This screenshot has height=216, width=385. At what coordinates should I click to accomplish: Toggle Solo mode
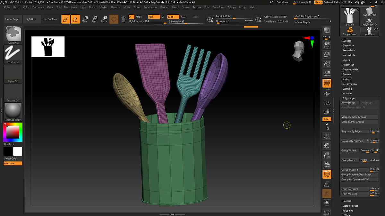(x=327, y=203)
